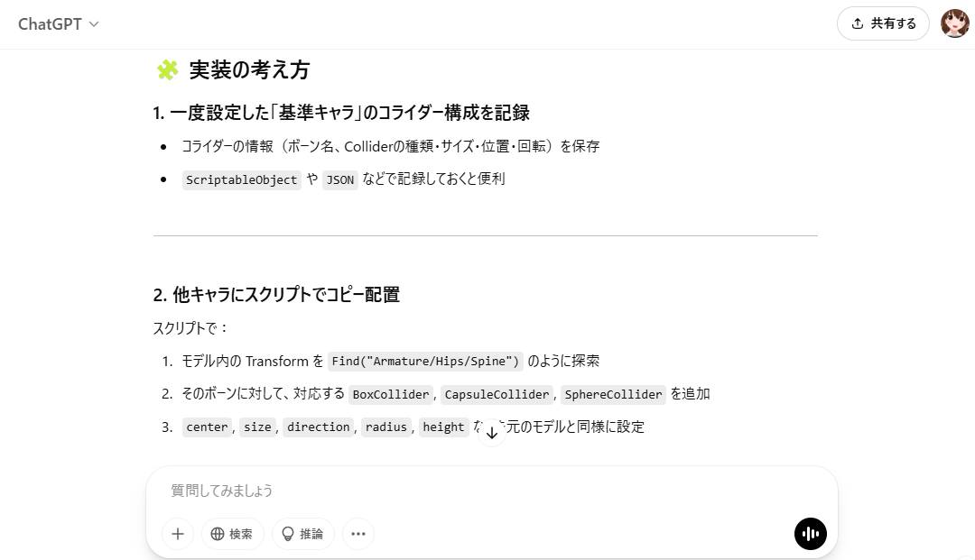Click the direction inline code tag
This screenshot has width=975, height=560.
(x=319, y=427)
